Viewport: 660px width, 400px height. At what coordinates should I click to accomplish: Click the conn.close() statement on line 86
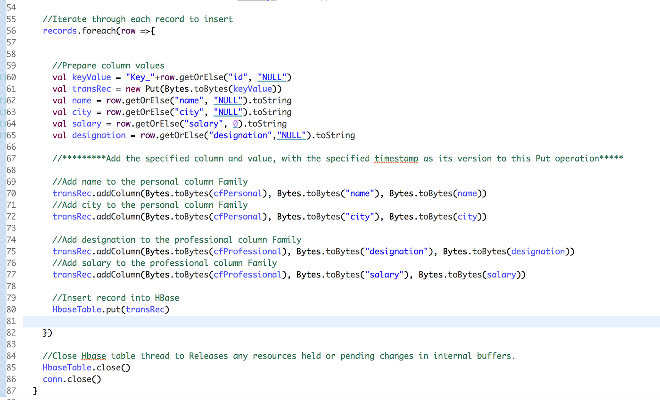[71, 379]
